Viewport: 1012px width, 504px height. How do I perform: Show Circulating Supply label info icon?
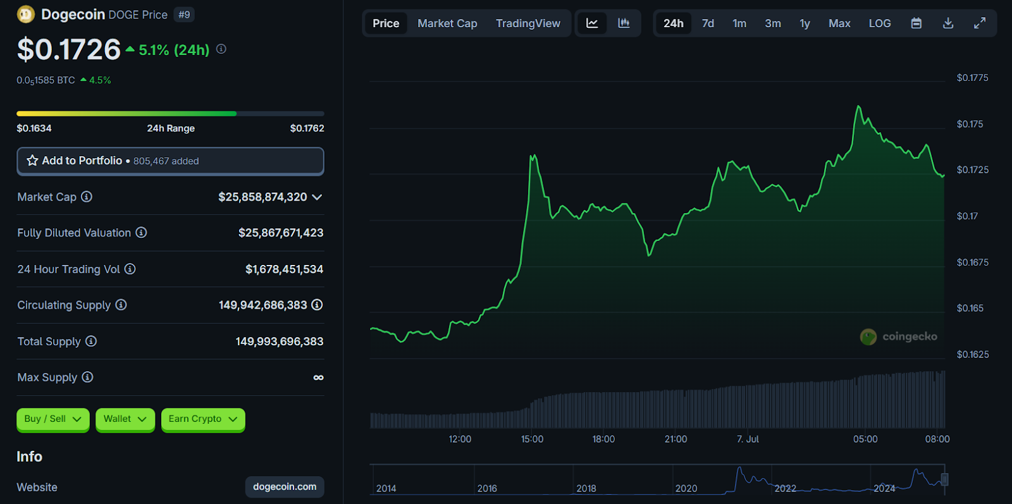click(121, 305)
